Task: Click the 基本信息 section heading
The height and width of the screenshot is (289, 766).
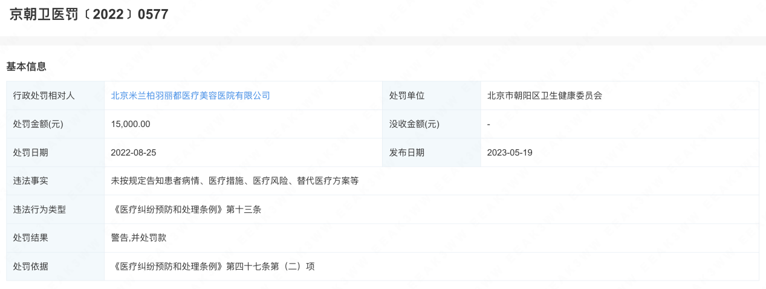Action: coord(26,67)
